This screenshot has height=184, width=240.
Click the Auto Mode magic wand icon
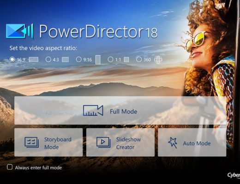[173, 143]
